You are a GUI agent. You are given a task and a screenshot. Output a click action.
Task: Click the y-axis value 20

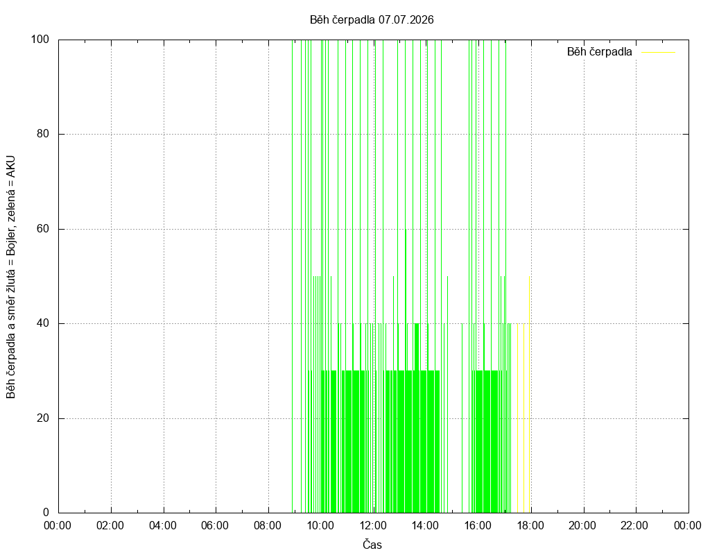click(x=43, y=418)
